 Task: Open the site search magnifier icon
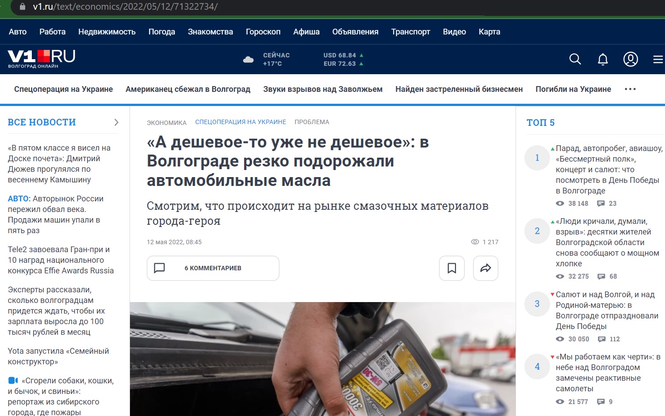(575, 59)
